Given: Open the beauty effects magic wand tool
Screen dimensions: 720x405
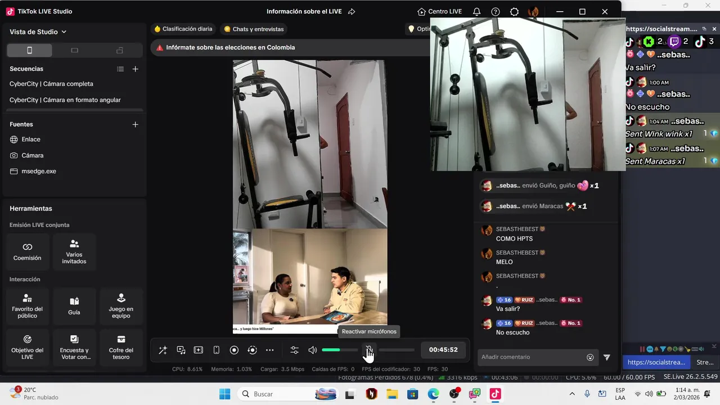Looking at the screenshot, I should [x=163, y=350].
